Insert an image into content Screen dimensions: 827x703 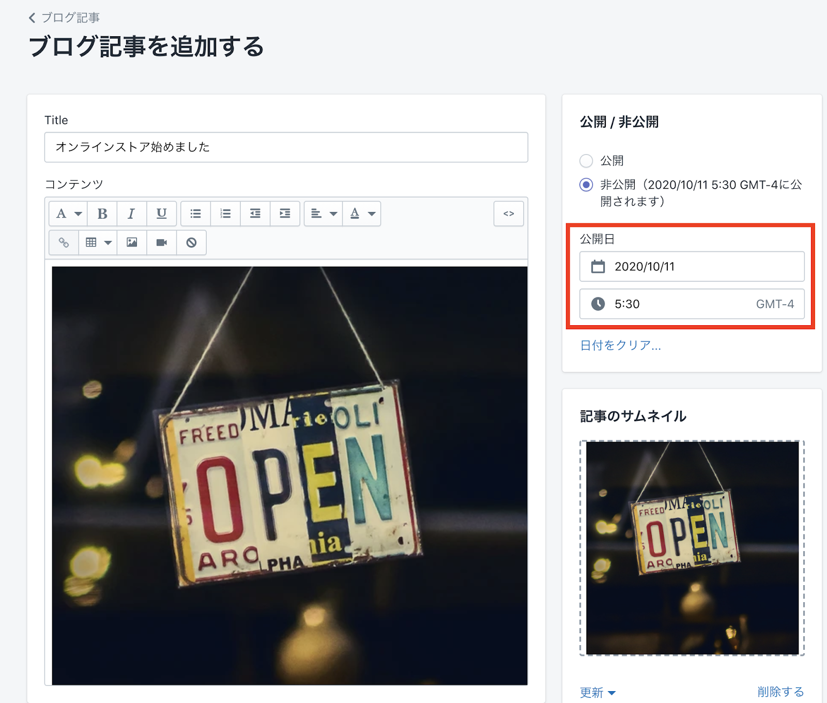[132, 242]
